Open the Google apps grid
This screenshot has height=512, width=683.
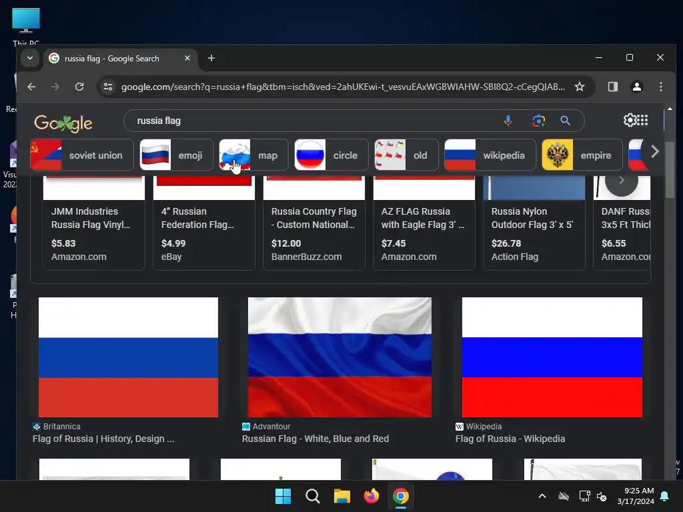pyautogui.click(x=643, y=120)
